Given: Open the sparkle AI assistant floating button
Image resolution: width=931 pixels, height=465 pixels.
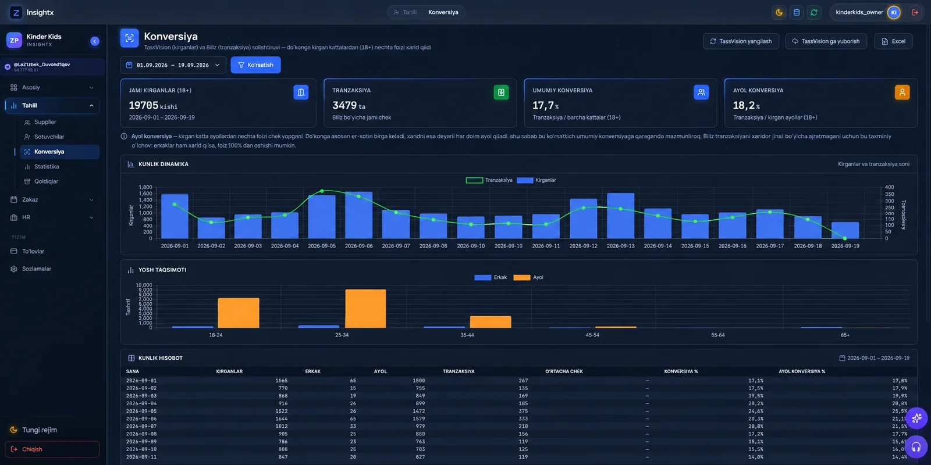Looking at the screenshot, I should pos(916,418).
